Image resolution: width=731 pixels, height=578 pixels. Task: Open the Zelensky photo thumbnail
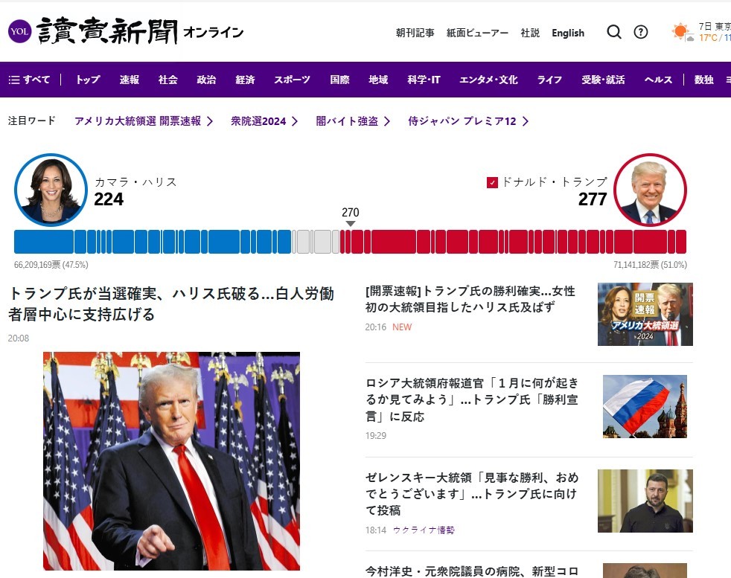[645, 501]
